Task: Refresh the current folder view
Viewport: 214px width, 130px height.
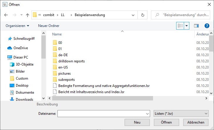Action: pyautogui.click(x=143, y=15)
